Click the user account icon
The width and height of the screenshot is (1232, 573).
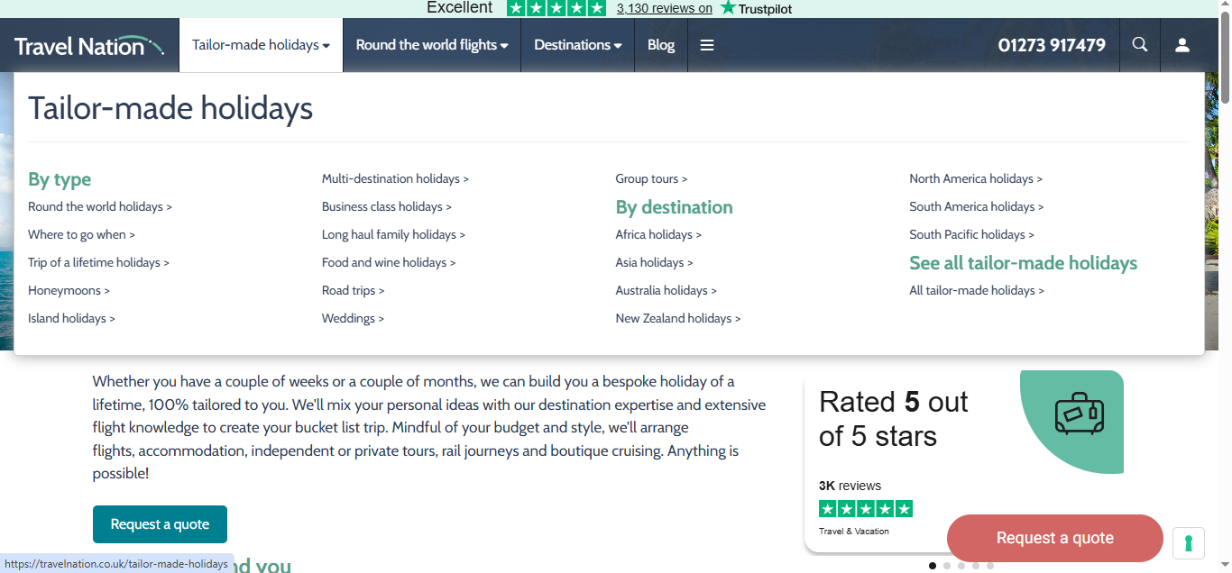tap(1182, 45)
